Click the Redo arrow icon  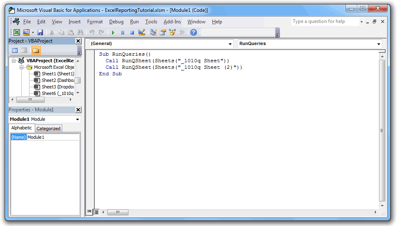(x=101, y=32)
